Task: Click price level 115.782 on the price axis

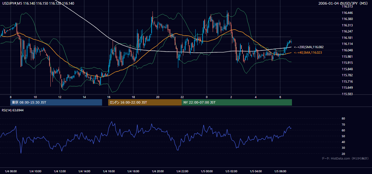Action: coord(347,75)
